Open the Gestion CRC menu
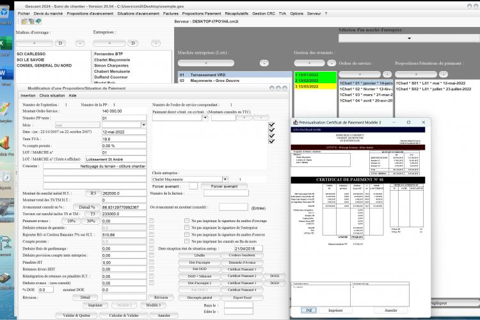This screenshot has height=320, width=480. tap(264, 13)
